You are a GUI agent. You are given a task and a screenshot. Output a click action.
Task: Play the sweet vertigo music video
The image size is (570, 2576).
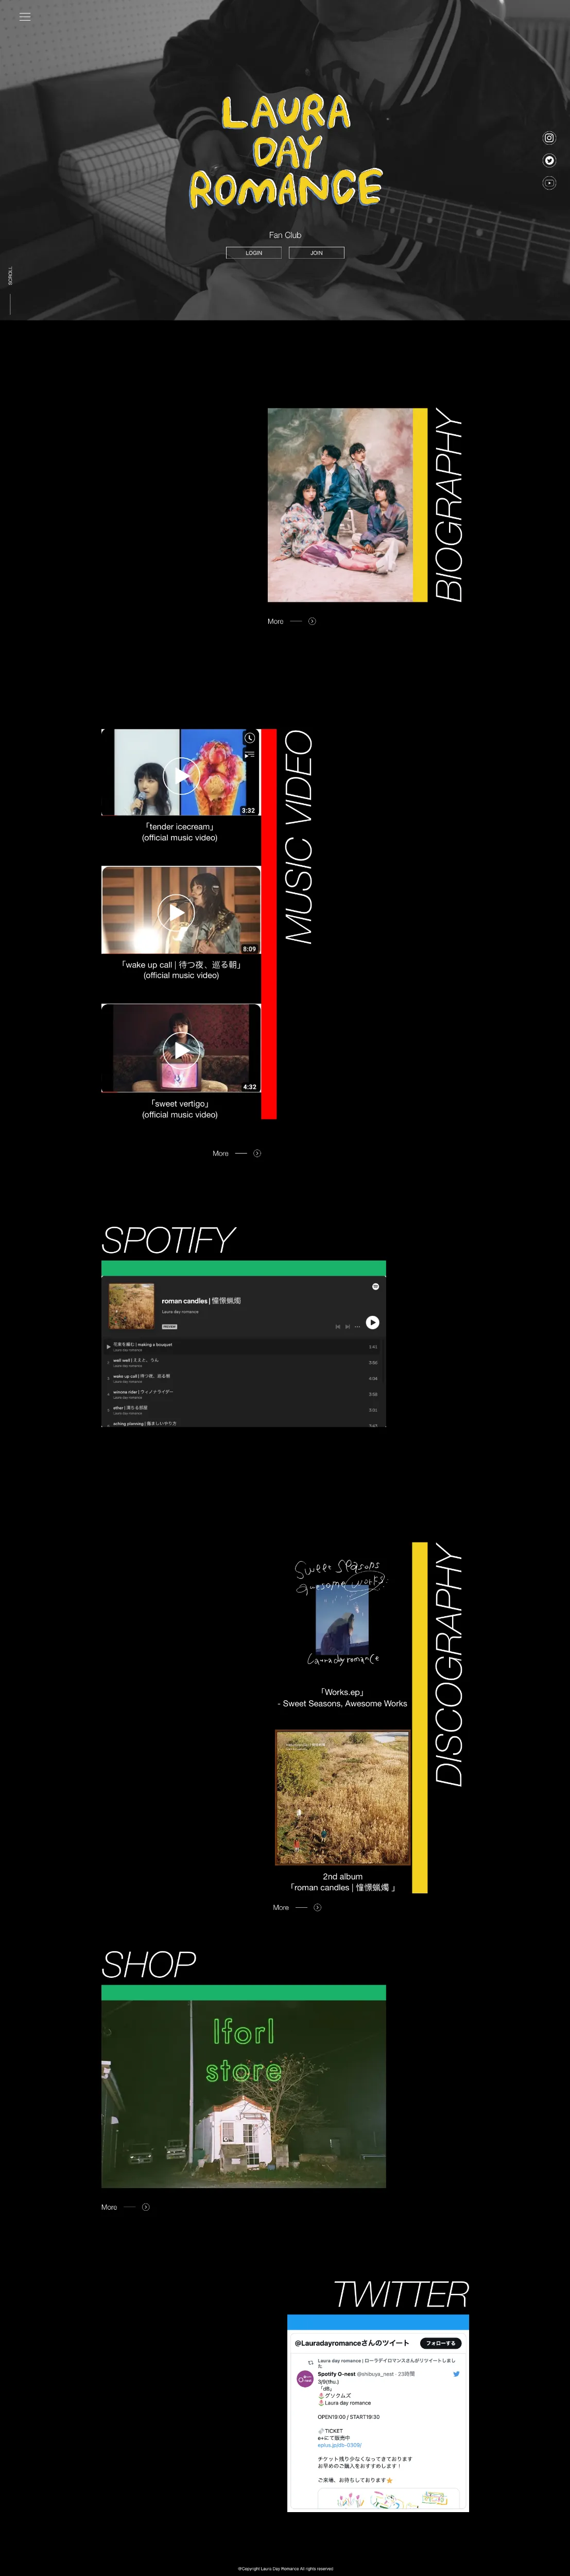click(181, 1049)
